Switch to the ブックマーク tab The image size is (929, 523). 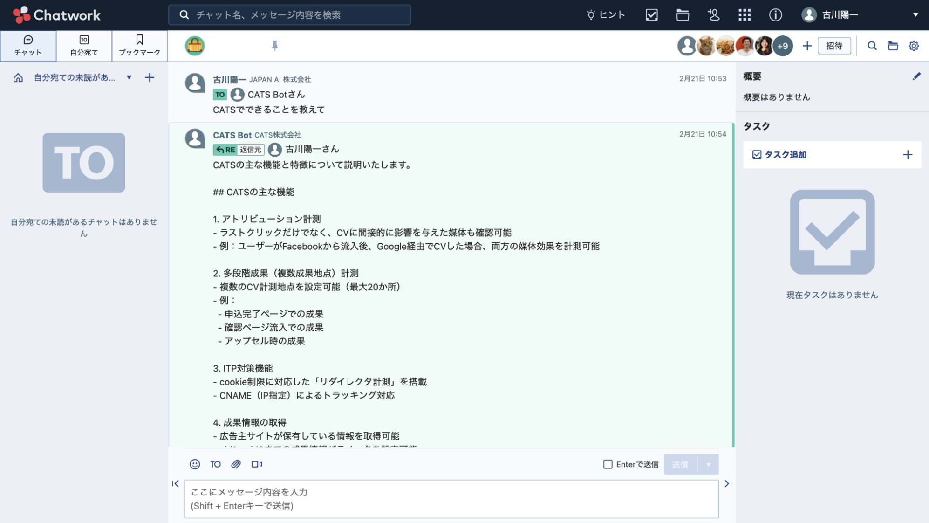140,46
